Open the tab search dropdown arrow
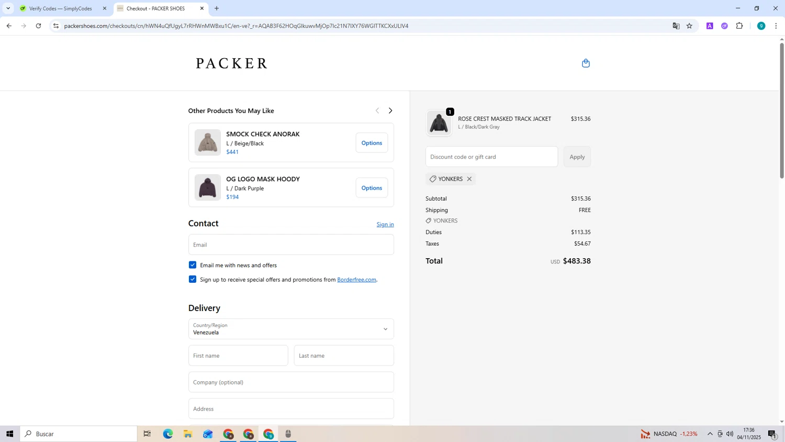 (8, 8)
